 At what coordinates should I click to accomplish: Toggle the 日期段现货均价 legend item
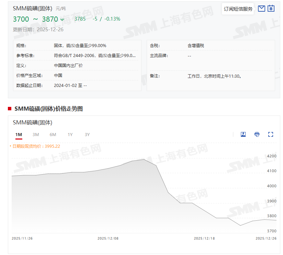pyautogui.click(x=35, y=146)
